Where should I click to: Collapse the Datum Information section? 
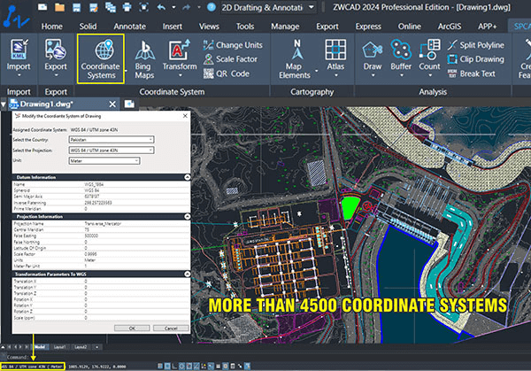coord(187,177)
